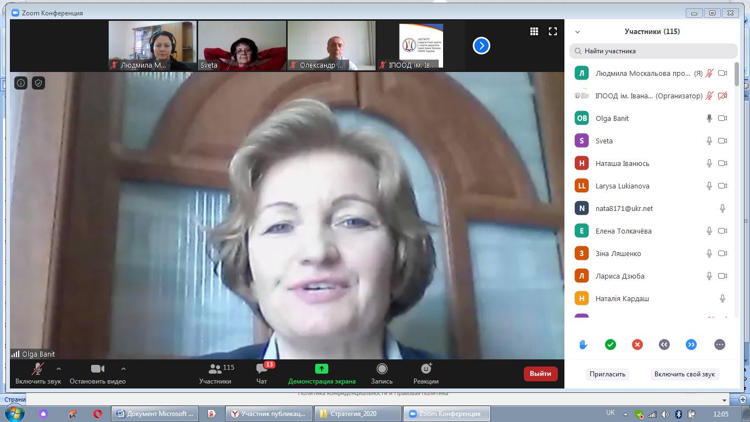The height and width of the screenshot is (422, 750).
Task: Enter full screen mode
Action: [553, 31]
